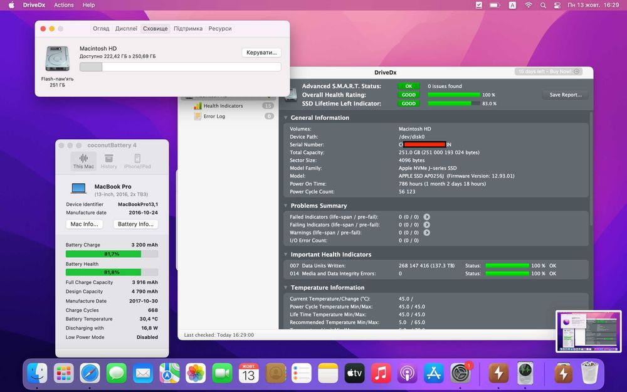Screen dimensions: 627x392
Task: Open Apple TV from the Dock
Action: pos(354,374)
